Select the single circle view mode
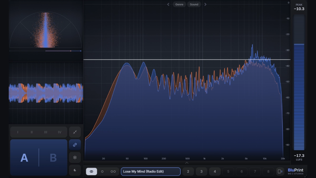Screen dimensions: 316x178 pyautogui.click(x=102, y=171)
